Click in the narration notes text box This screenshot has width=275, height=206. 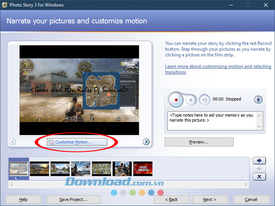(215, 120)
